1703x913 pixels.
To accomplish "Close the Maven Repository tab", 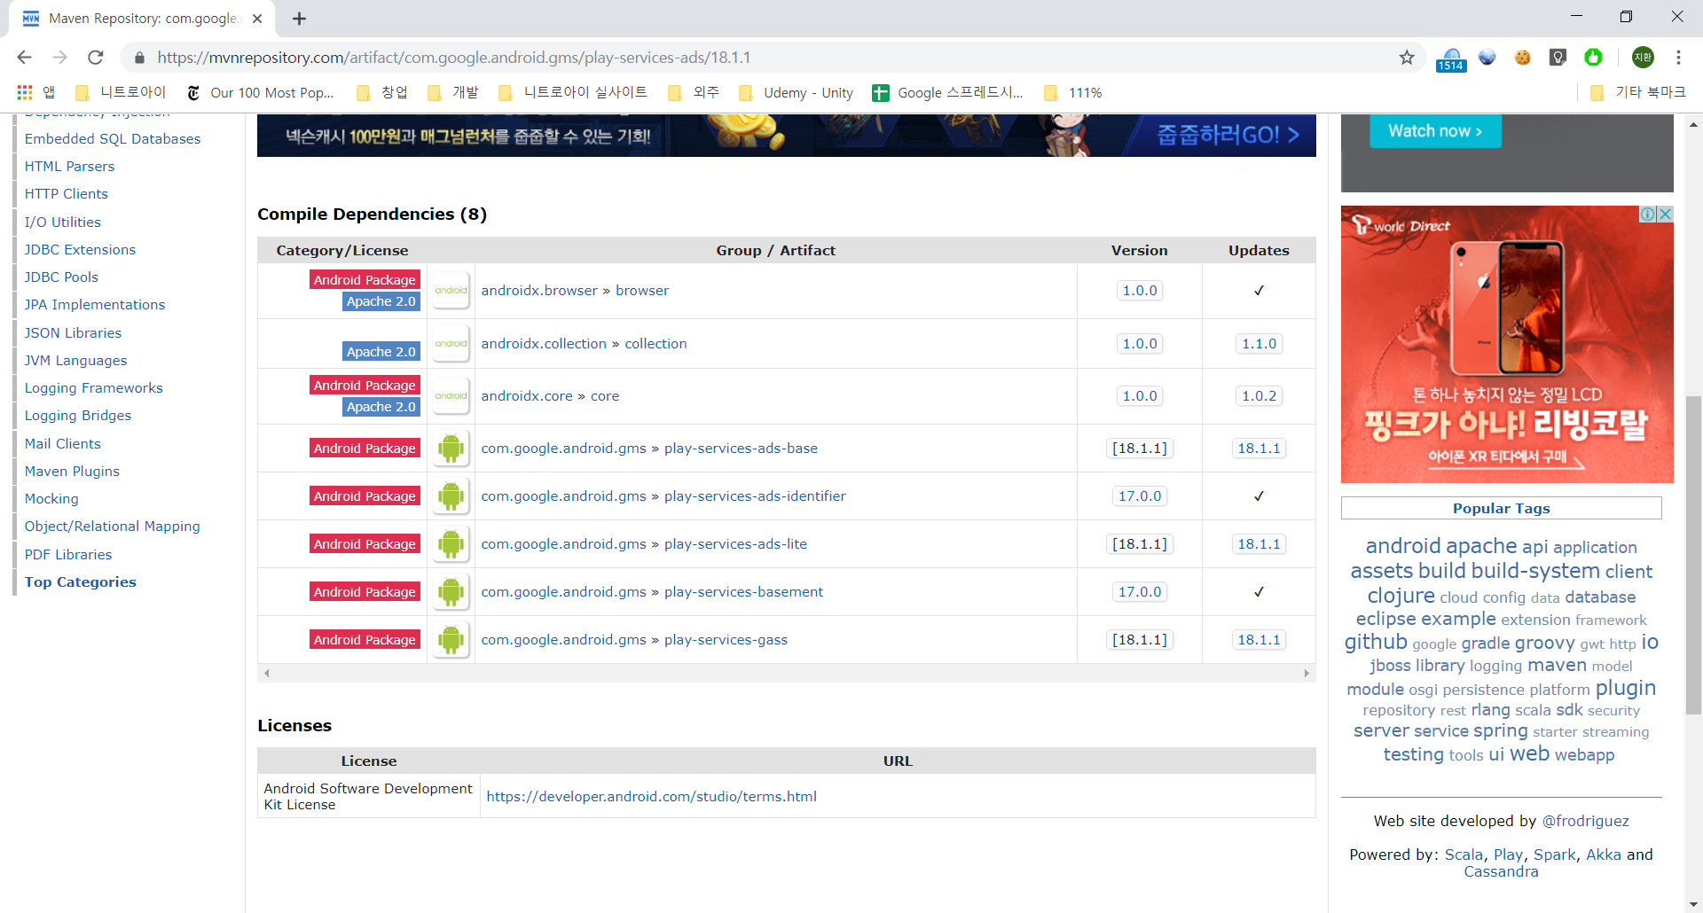I will pos(257,19).
